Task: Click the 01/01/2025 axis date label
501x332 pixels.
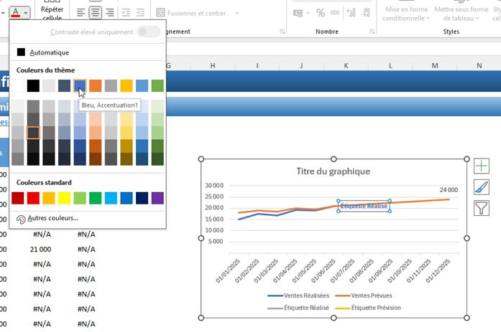Action: [227, 271]
